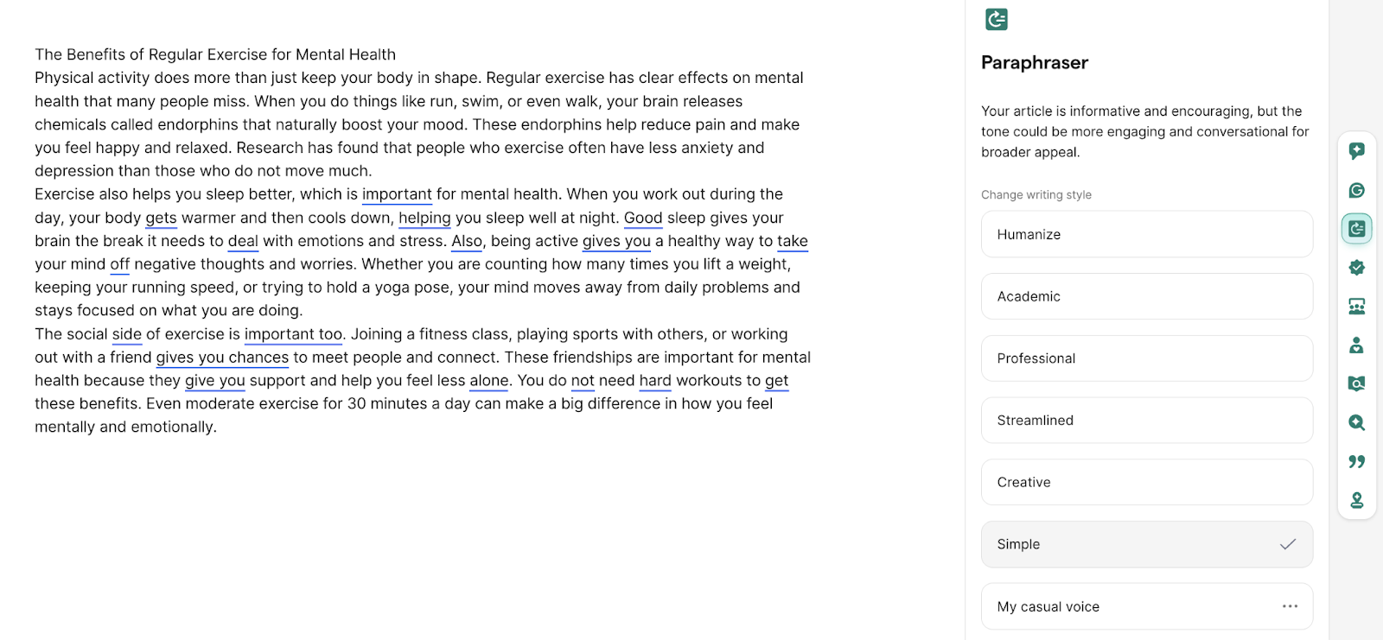Open the AI chat speech-bubble icon in sidebar
Viewport: 1383px width, 640px height.
click(x=1356, y=151)
